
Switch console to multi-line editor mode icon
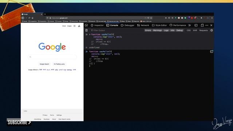(212, 52)
